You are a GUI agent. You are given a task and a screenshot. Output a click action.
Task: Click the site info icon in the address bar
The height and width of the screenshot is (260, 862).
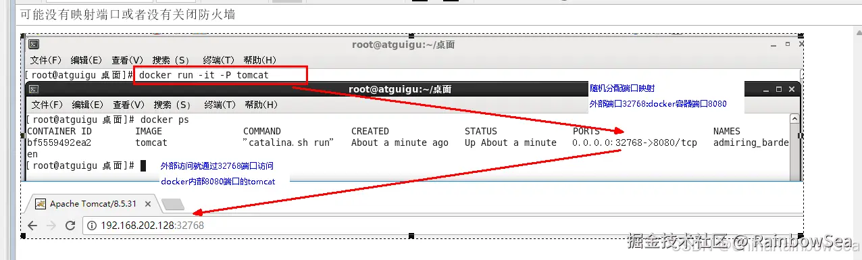point(93,226)
